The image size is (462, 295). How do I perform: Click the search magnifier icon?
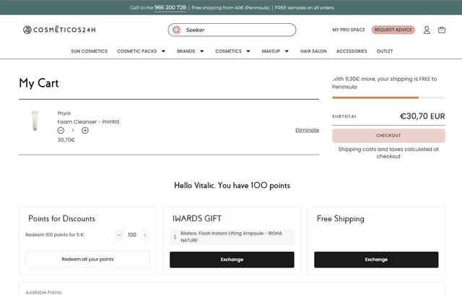[176, 30]
